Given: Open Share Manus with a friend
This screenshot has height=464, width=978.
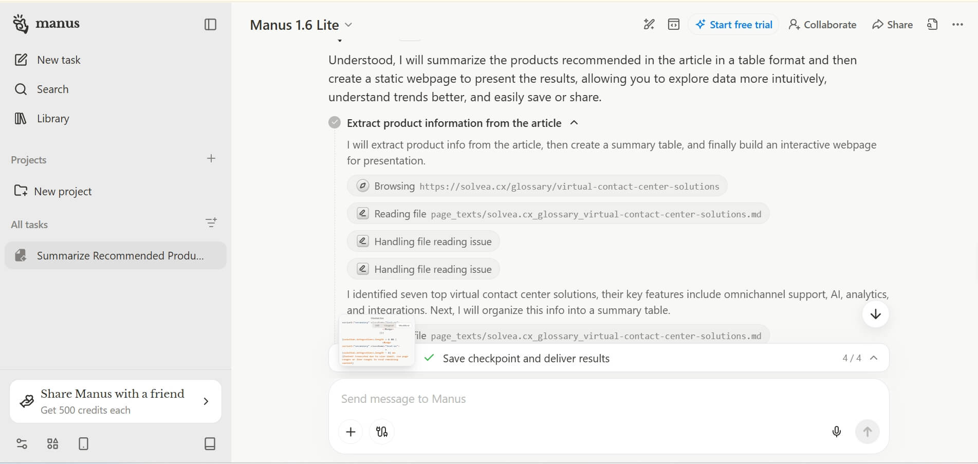Looking at the screenshot, I should pyautogui.click(x=115, y=401).
